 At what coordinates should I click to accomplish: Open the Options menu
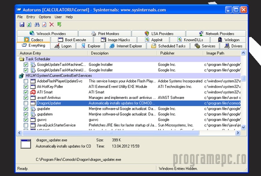(x=45, y=17)
